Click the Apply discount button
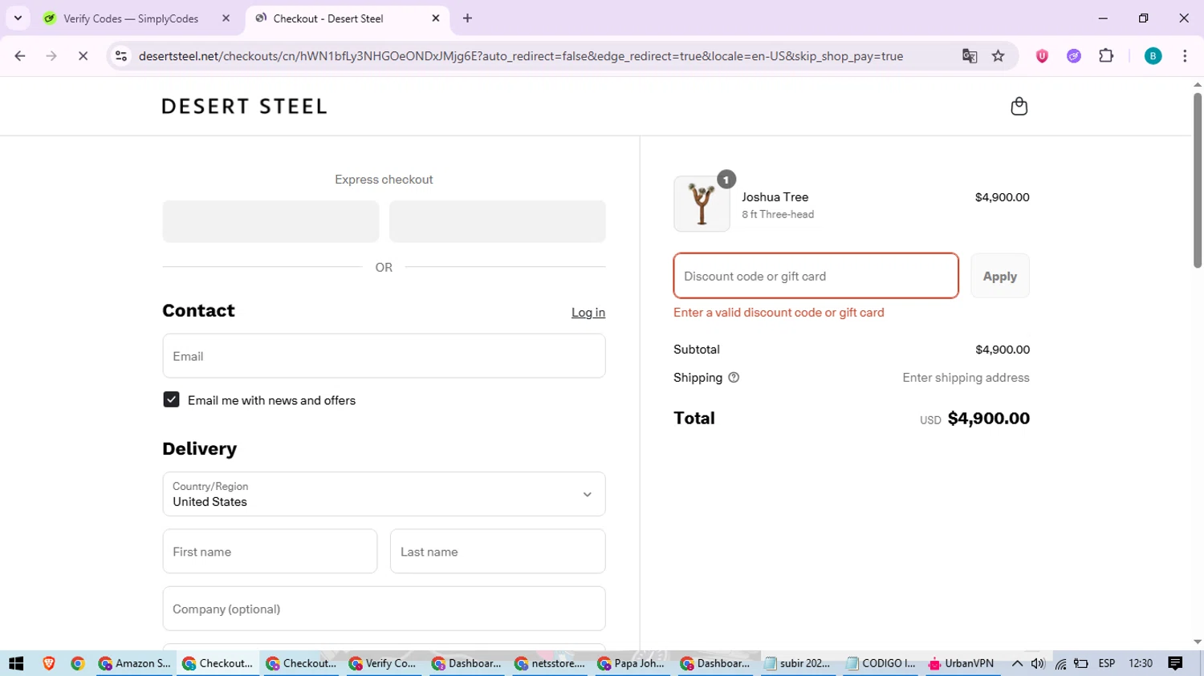This screenshot has height=676, width=1204. point(1000,276)
